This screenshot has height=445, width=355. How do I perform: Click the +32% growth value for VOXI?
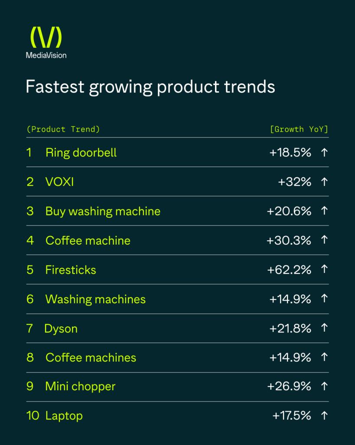(x=295, y=182)
